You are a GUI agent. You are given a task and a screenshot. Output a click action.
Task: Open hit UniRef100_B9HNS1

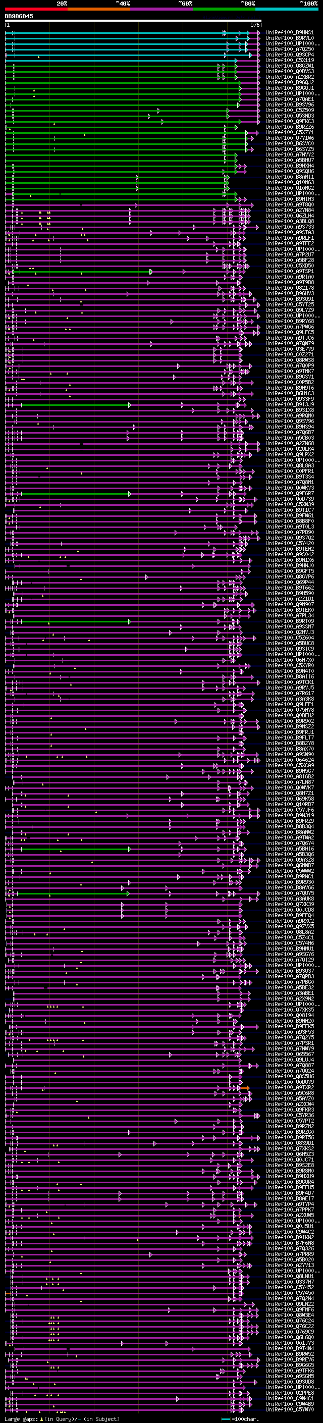coord(290,33)
